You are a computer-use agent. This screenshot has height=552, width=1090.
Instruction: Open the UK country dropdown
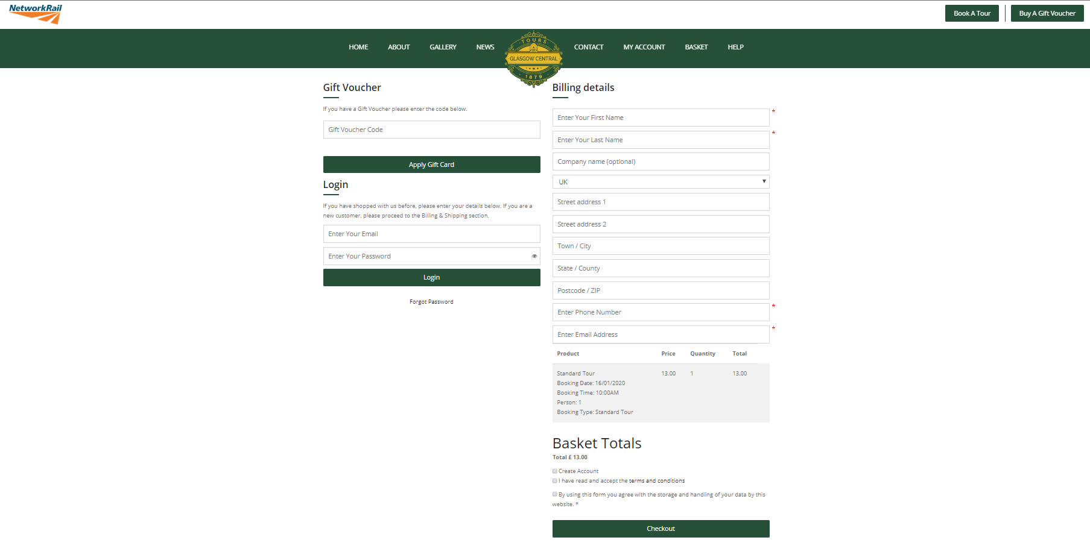pos(661,181)
